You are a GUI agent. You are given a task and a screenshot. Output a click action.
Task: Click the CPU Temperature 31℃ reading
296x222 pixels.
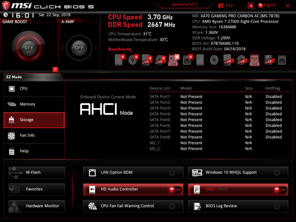[130, 34]
